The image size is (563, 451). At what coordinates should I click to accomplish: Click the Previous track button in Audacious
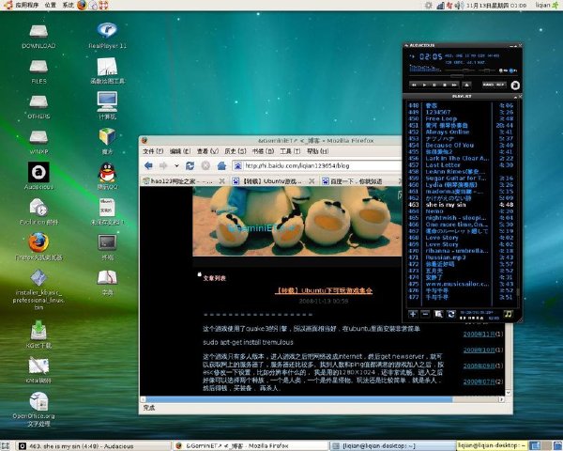point(414,86)
